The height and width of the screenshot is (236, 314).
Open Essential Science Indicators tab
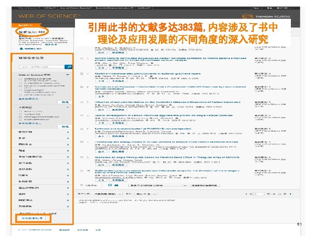click(x=115, y=8)
